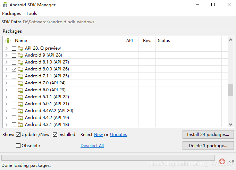Viewport: 236px width, 170px height.
Task: Expand the Android 4.4W.2 (API 20) node
Action: tap(7, 111)
